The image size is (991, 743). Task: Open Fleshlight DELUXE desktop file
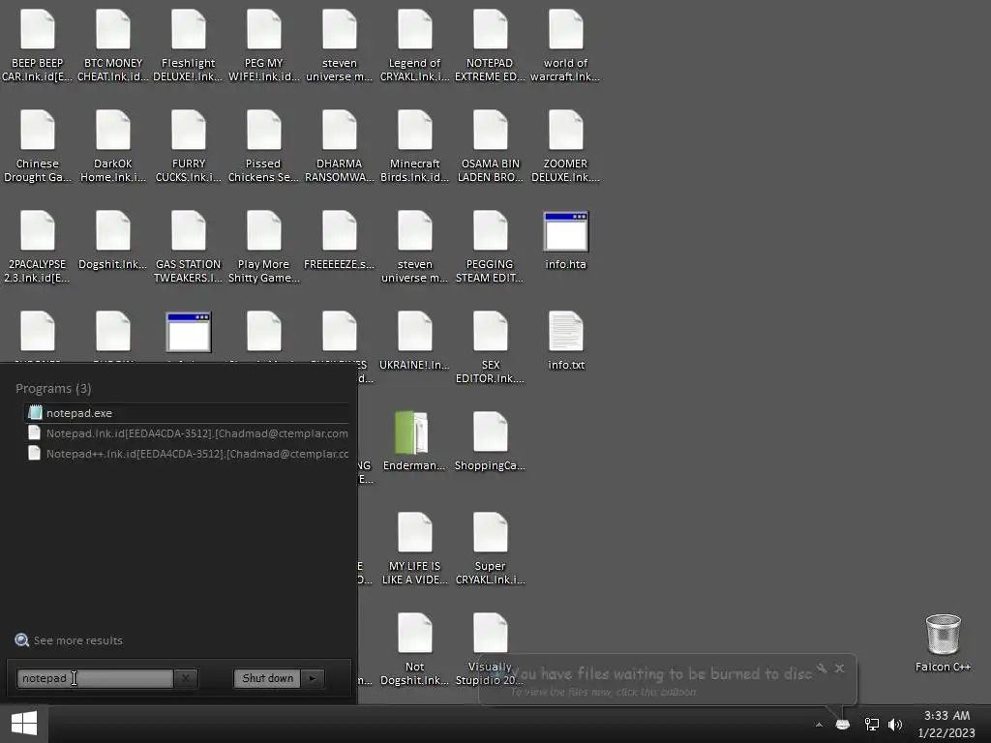[x=189, y=46]
